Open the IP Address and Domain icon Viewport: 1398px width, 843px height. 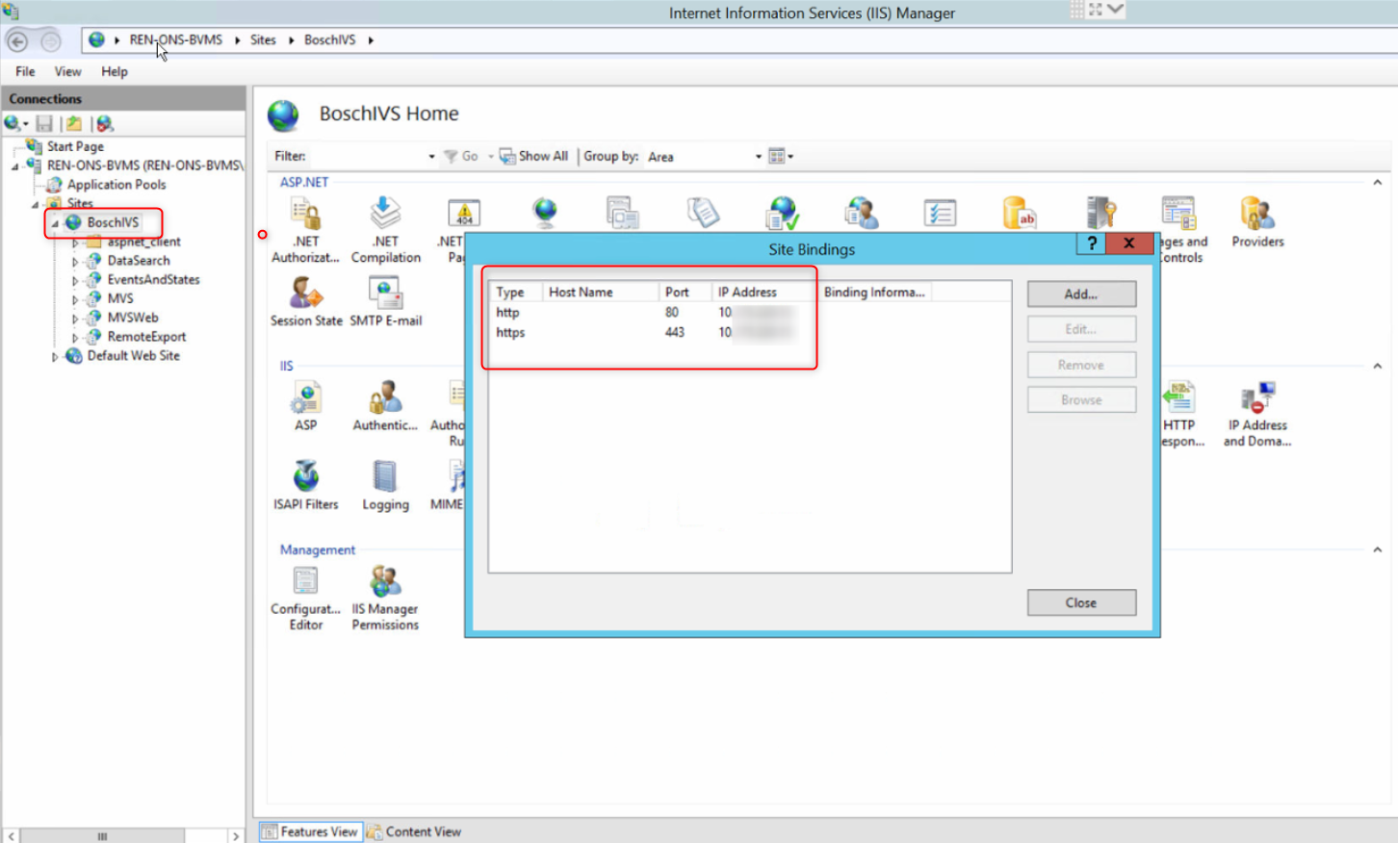tap(1256, 399)
